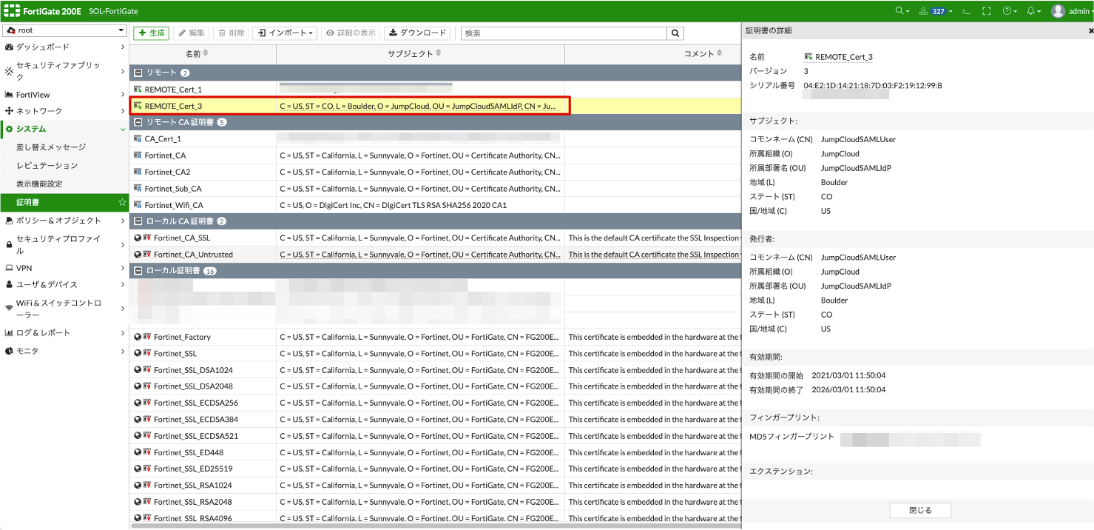1094x530 pixels.
Task: Click the header search magnifier icon
Action: 900,11
